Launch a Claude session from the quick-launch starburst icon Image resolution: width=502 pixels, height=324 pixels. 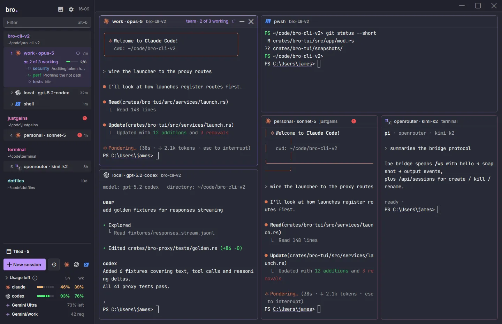tap(67, 265)
